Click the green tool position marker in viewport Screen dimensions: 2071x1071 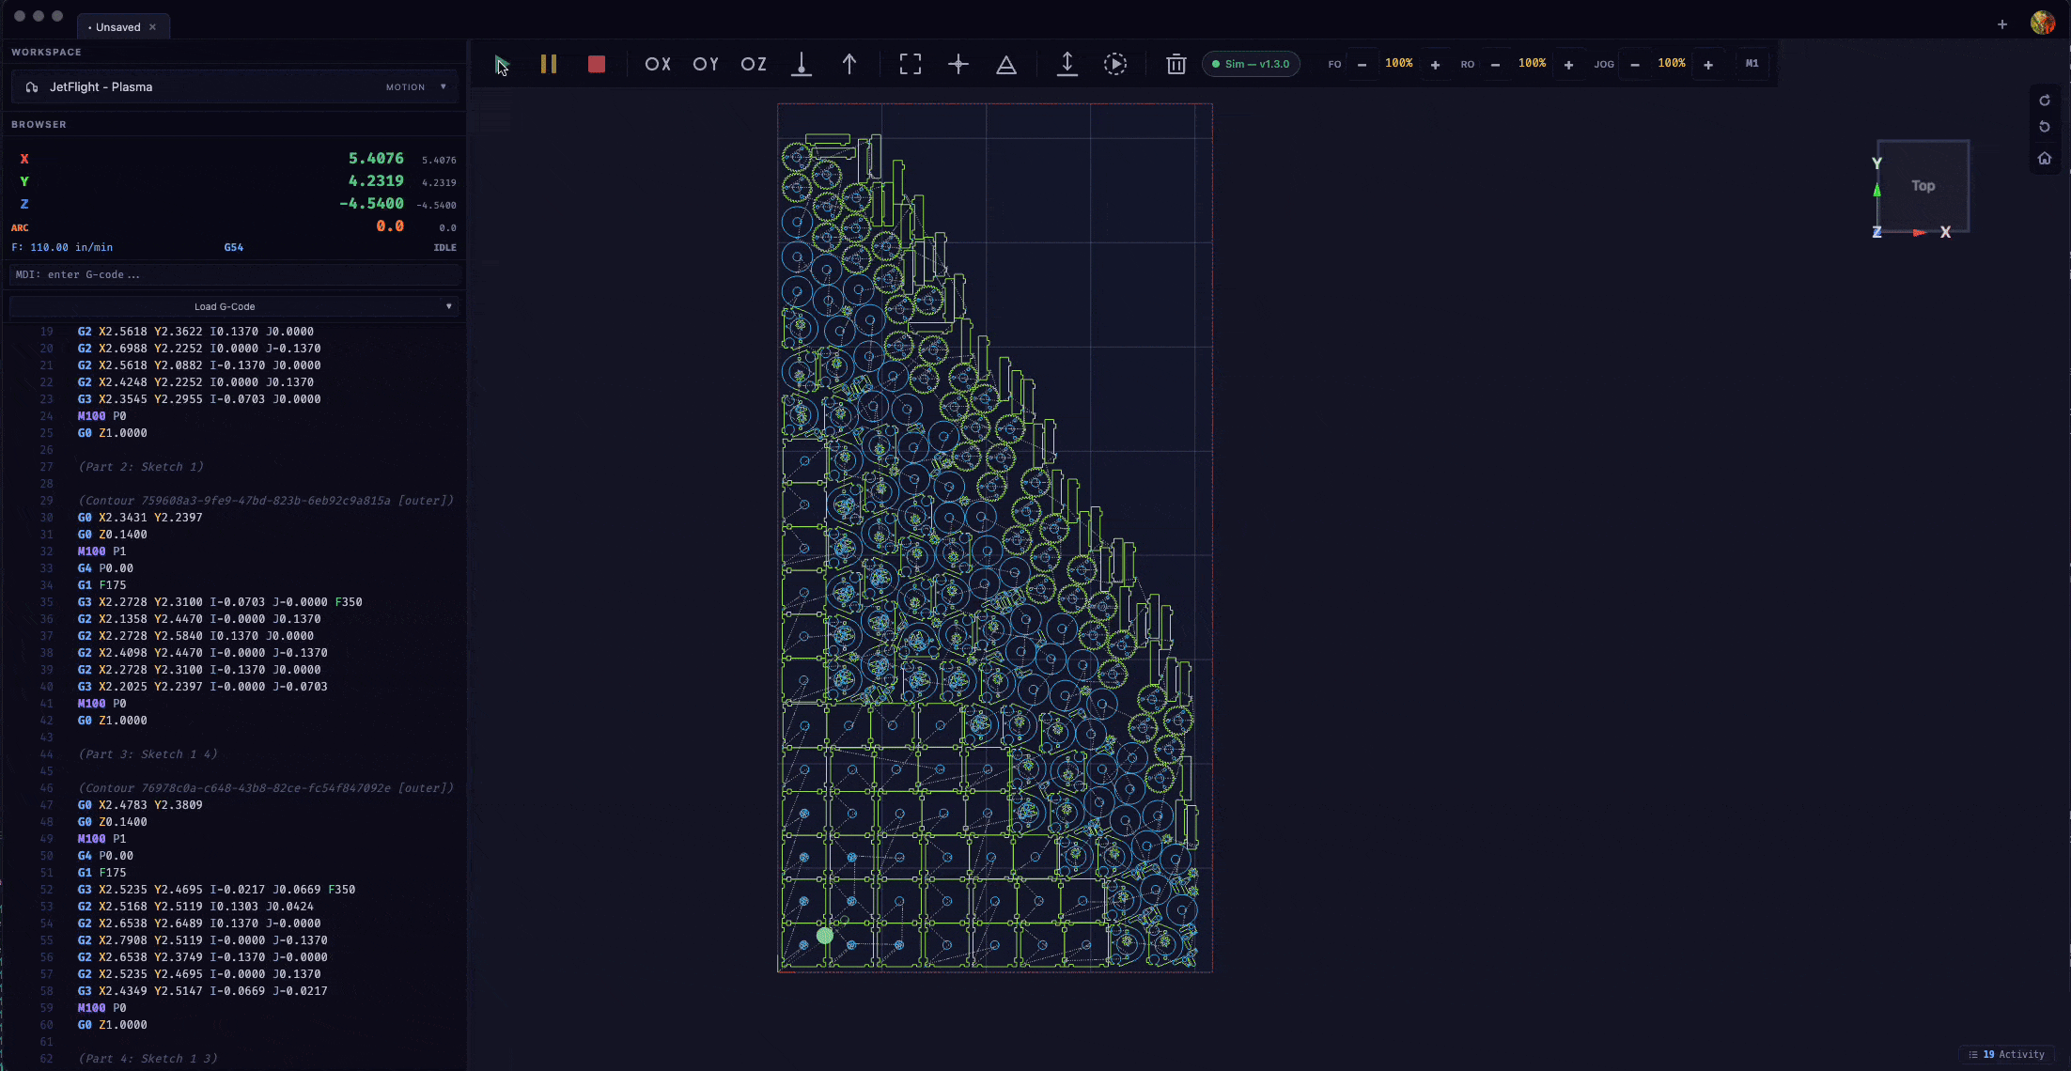pos(825,936)
